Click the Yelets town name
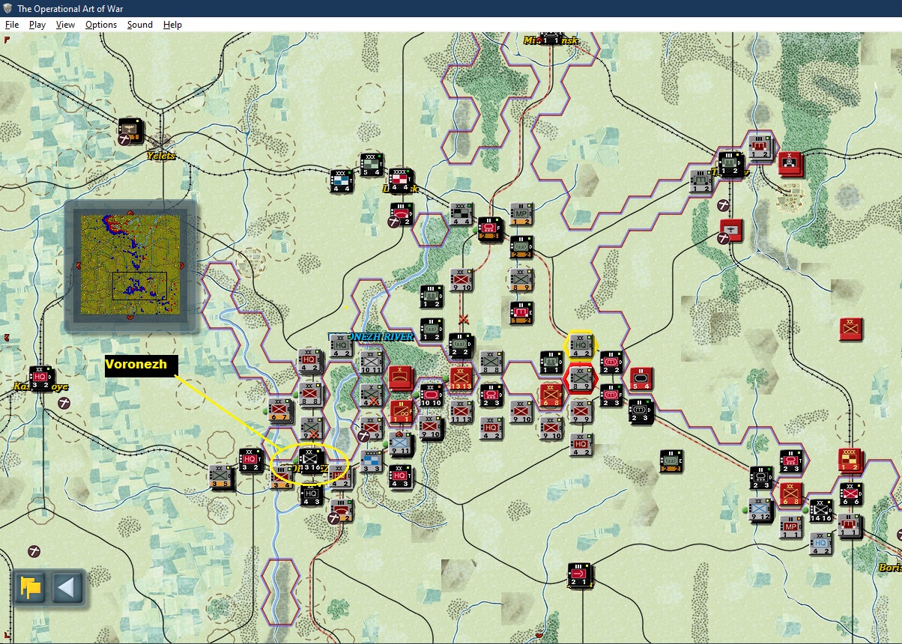This screenshot has height=644, width=902. point(161,157)
